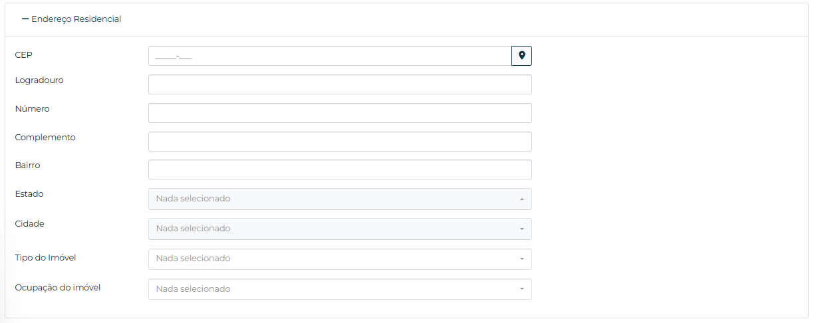Focus the Bairro text field
818x323 pixels.
point(340,169)
